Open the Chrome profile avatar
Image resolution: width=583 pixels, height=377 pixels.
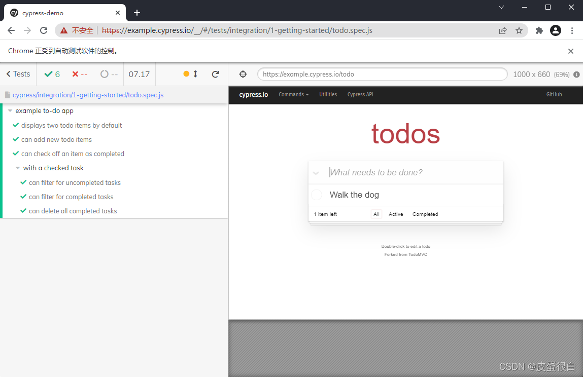556,30
